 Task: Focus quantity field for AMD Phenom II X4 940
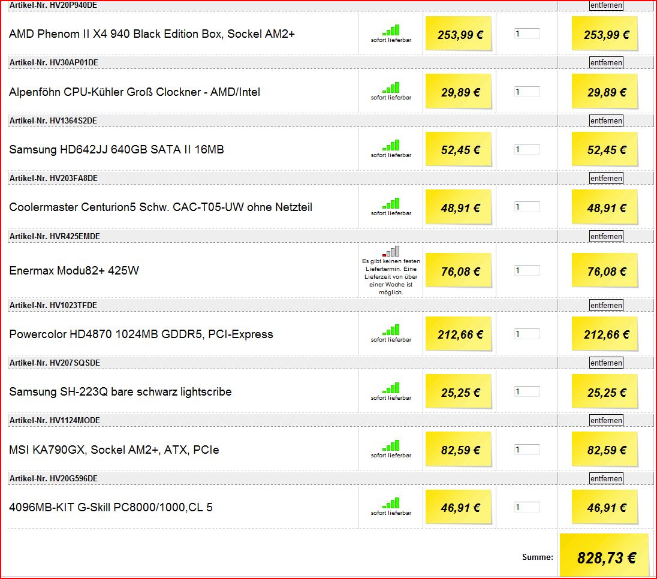[x=527, y=34]
